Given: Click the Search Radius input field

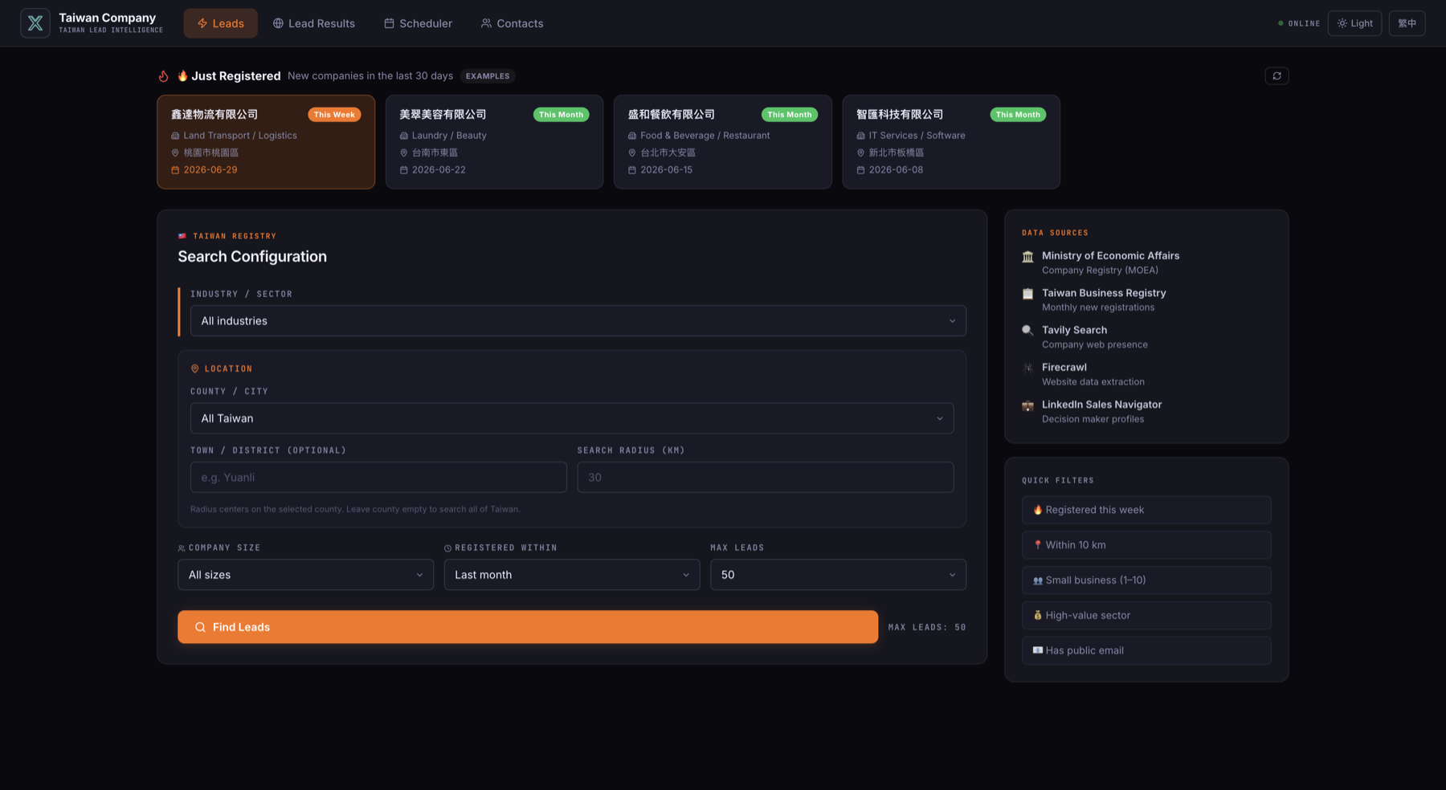Looking at the screenshot, I should pyautogui.click(x=766, y=477).
